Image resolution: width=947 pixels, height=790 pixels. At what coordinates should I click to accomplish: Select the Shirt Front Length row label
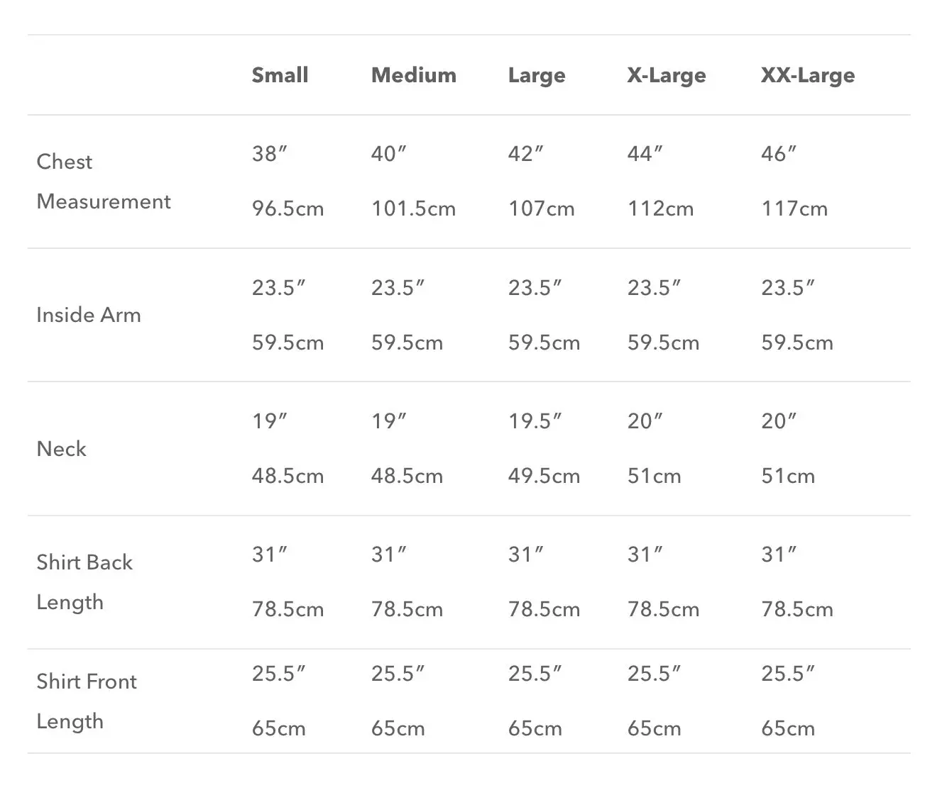pyautogui.click(x=86, y=701)
